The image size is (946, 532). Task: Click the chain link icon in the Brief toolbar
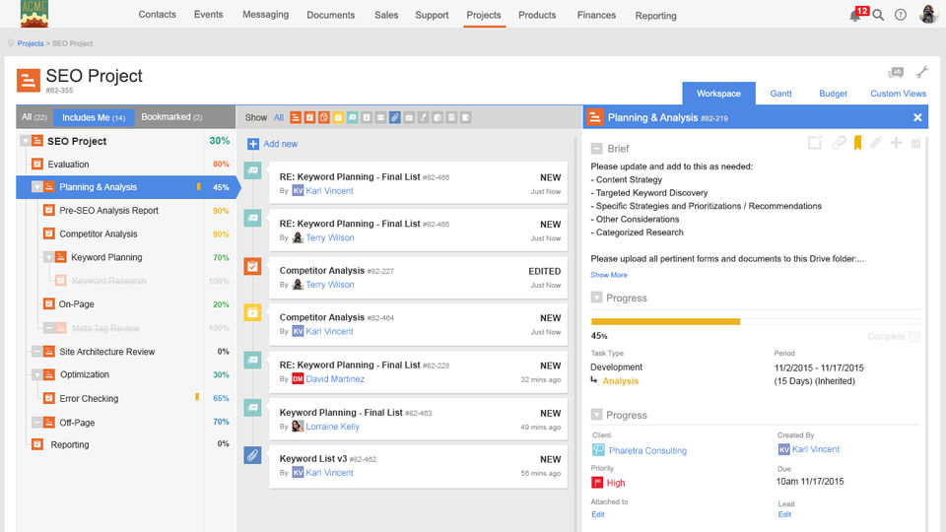(x=839, y=143)
